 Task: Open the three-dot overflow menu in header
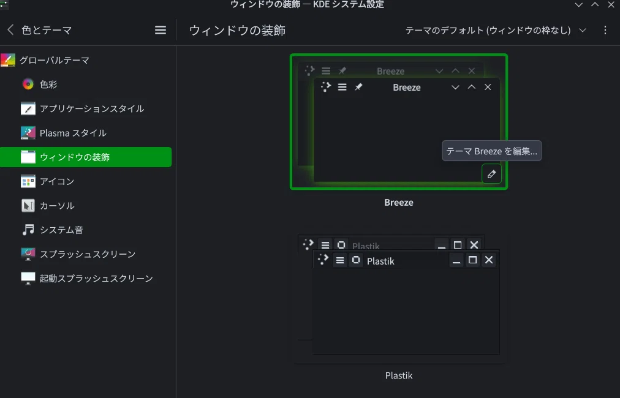tap(605, 30)
